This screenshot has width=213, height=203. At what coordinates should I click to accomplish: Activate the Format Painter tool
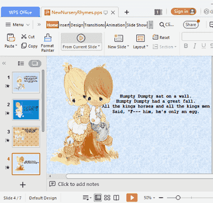pos(47,43)
